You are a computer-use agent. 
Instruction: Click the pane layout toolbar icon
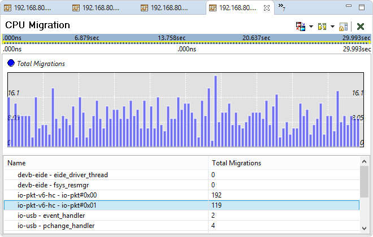(300, 27)
